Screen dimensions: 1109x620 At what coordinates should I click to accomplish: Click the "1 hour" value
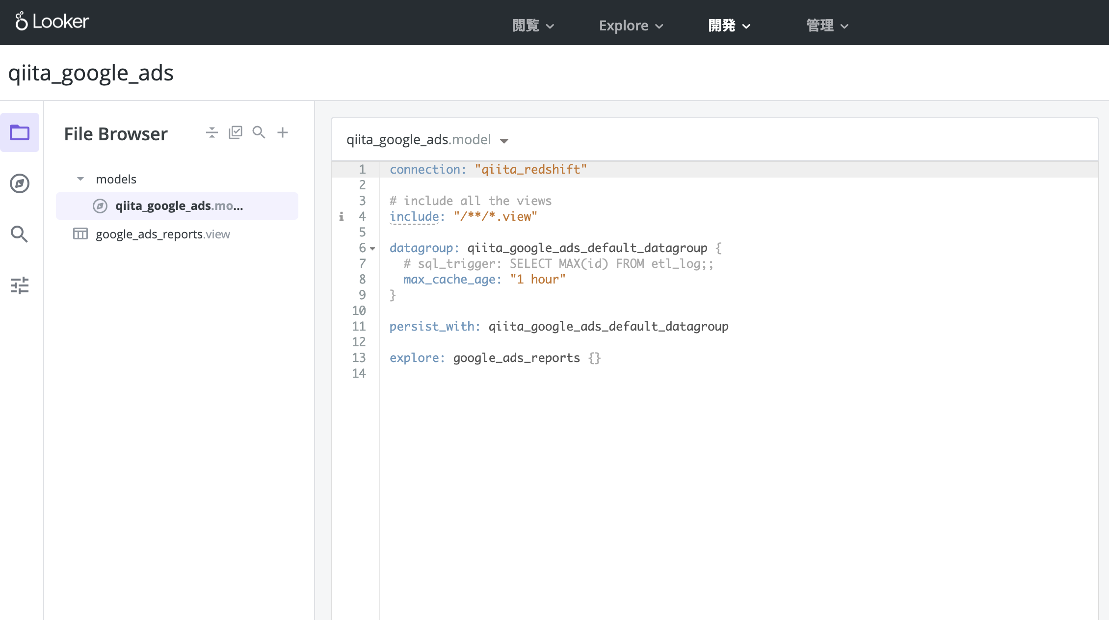538,279
